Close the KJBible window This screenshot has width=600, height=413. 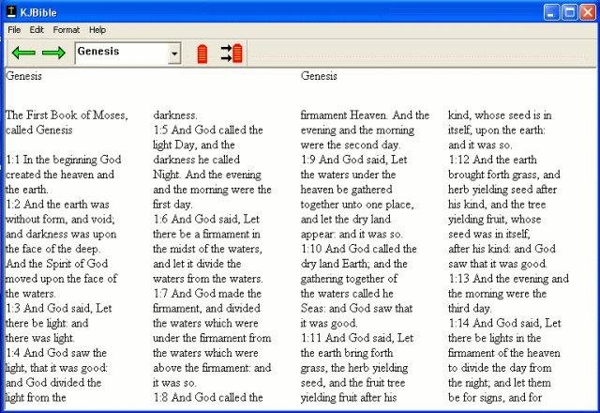tap(588, 12)
